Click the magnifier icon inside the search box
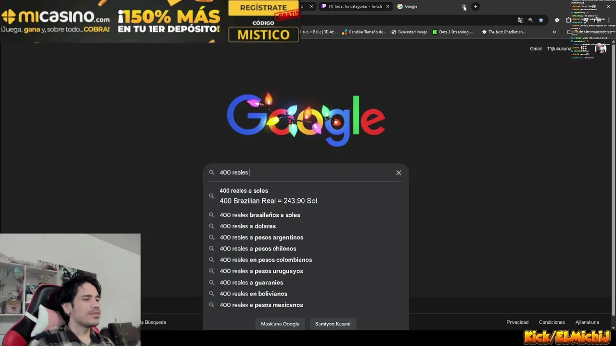Image resolution: width=616 pixels, height=346 pixels. (211, 173)
